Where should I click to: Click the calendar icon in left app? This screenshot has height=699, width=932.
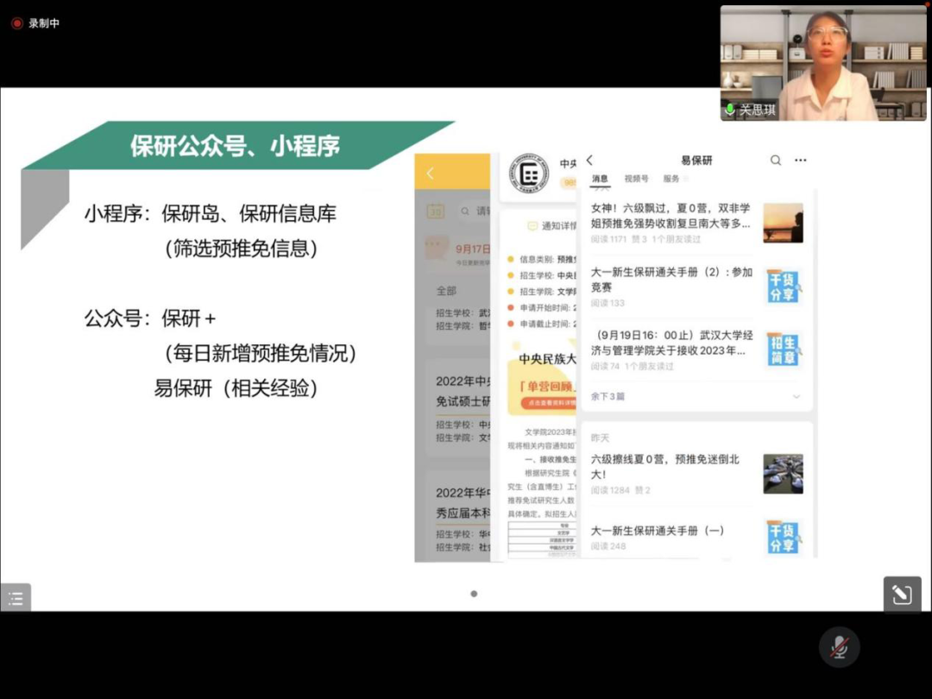point(436,211)
